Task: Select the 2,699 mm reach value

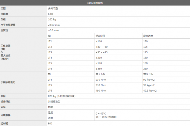Action: point(54,25)
